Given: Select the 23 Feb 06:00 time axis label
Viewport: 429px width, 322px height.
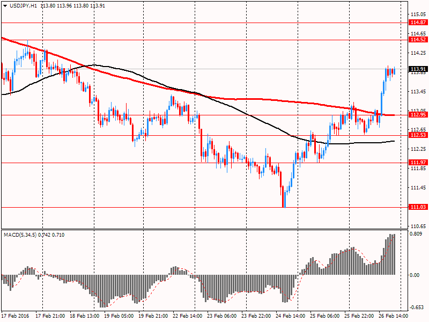Looking at the screenshot, I should click(222, 316).
